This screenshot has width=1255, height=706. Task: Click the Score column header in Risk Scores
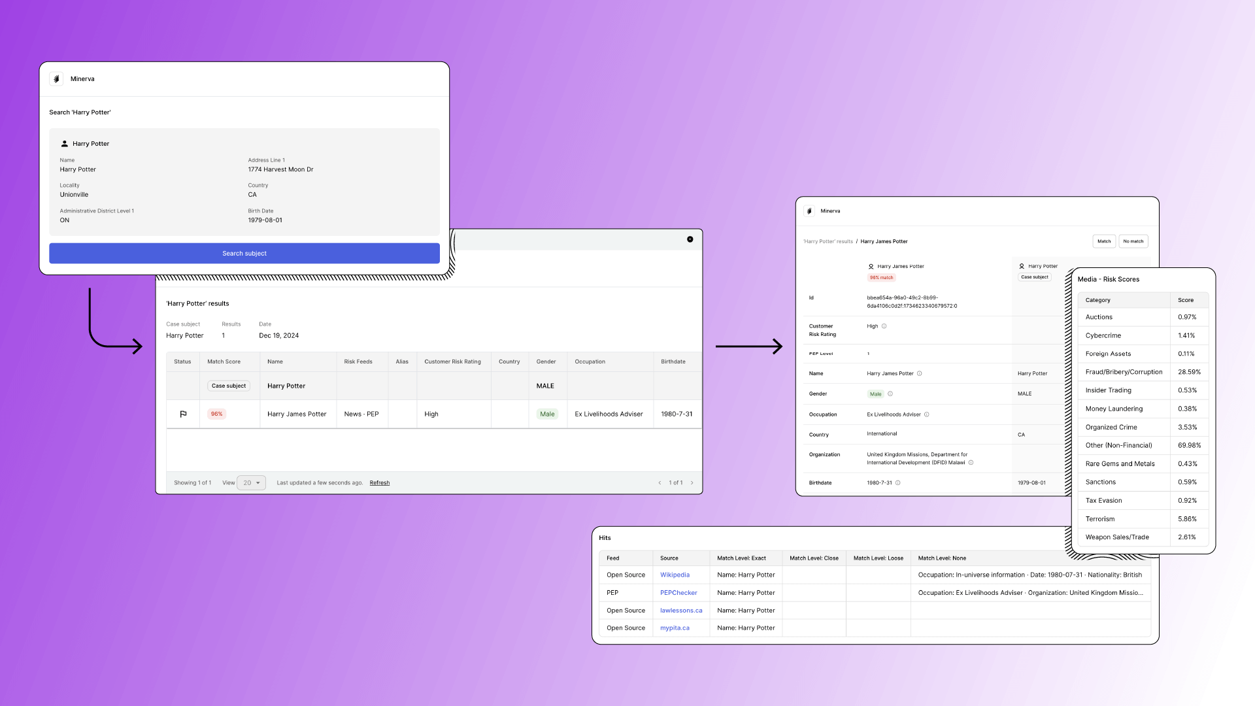(1185, 300)
